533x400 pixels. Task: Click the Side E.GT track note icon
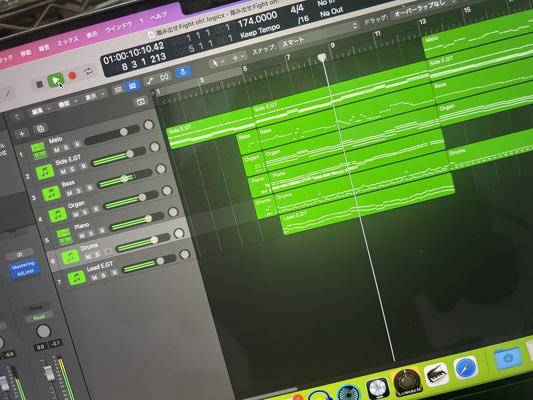[45, 172]
